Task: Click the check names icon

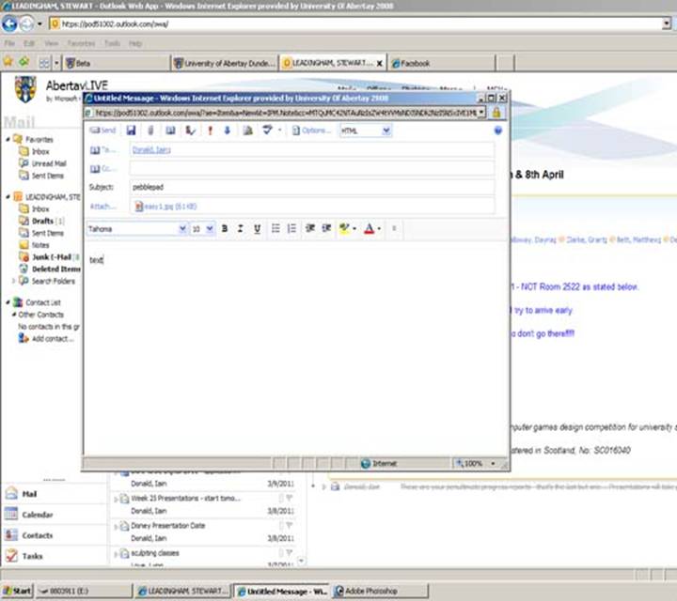Action: point(190,131)
